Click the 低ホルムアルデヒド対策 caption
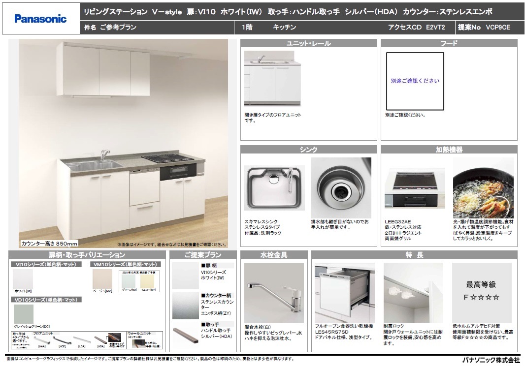 pyautogui.click(x=476, y=326)
